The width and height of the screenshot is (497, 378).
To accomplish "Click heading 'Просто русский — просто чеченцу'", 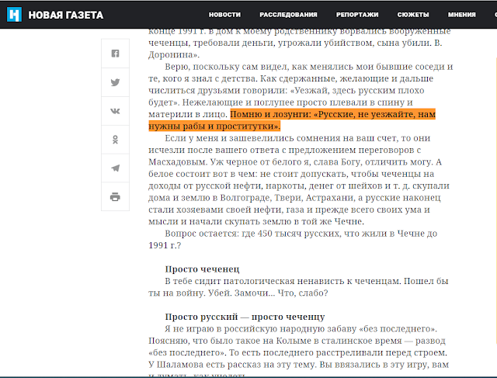I will [x=245, y=317].
